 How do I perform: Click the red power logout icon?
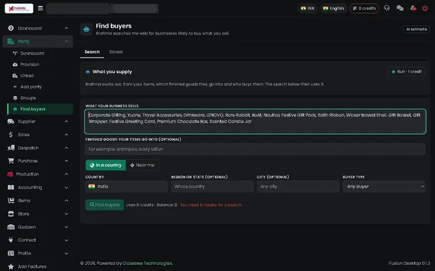(x=425, y=8)
